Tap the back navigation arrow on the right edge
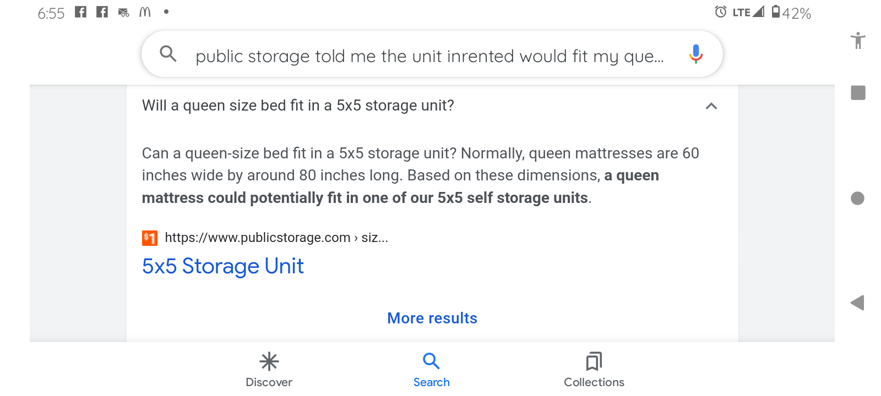 tap(857, 302)
